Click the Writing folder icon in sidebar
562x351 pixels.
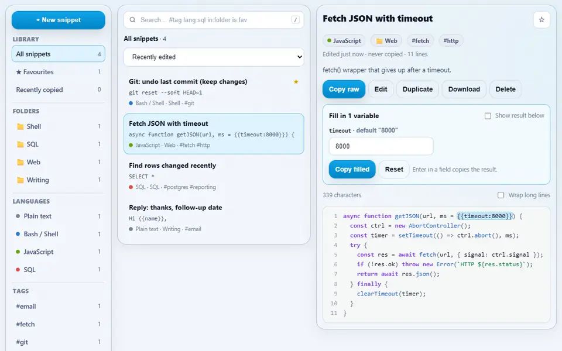[20, 180]
